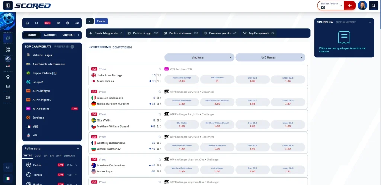
Task: Open the LIVE badge in navigation panel
Action: pos(47,23)
